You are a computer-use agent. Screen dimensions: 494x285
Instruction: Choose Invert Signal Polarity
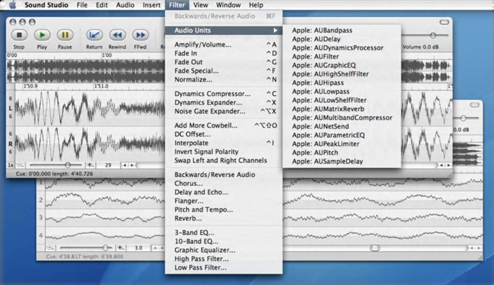pos(224,152)
